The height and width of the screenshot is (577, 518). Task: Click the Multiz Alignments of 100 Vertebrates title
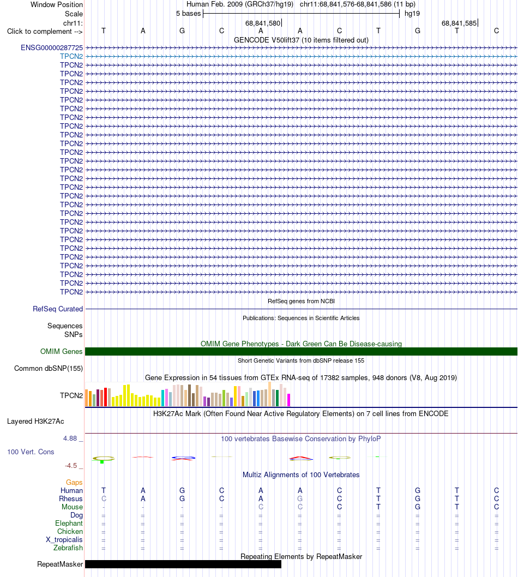click(301, 474)
